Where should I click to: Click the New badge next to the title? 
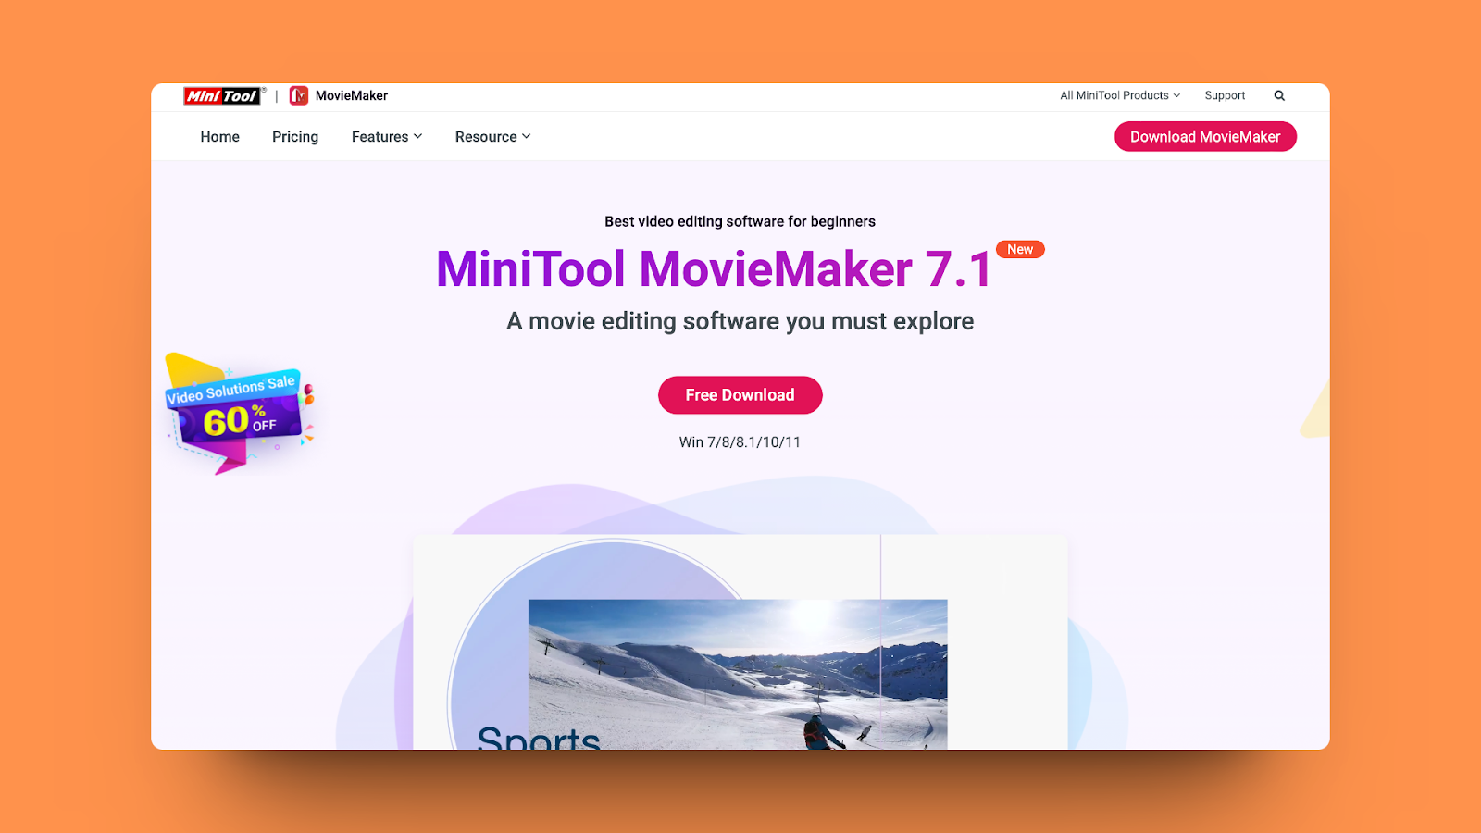tap(1020, 249)
